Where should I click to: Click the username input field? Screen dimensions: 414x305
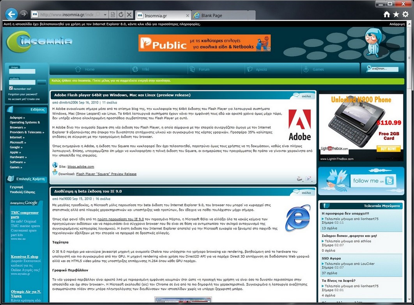click(x=22, y=71)
